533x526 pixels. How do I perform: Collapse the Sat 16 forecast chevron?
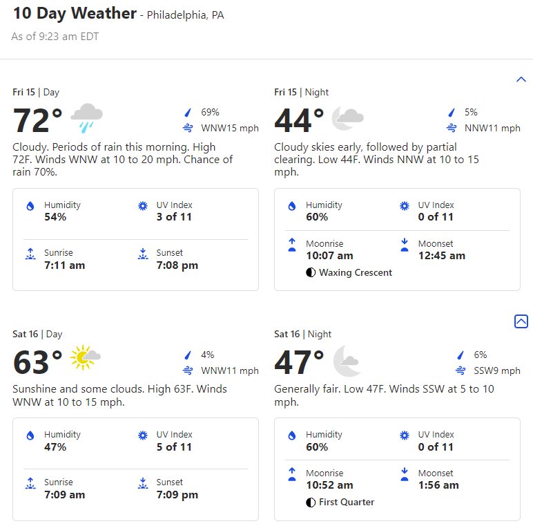521,321
